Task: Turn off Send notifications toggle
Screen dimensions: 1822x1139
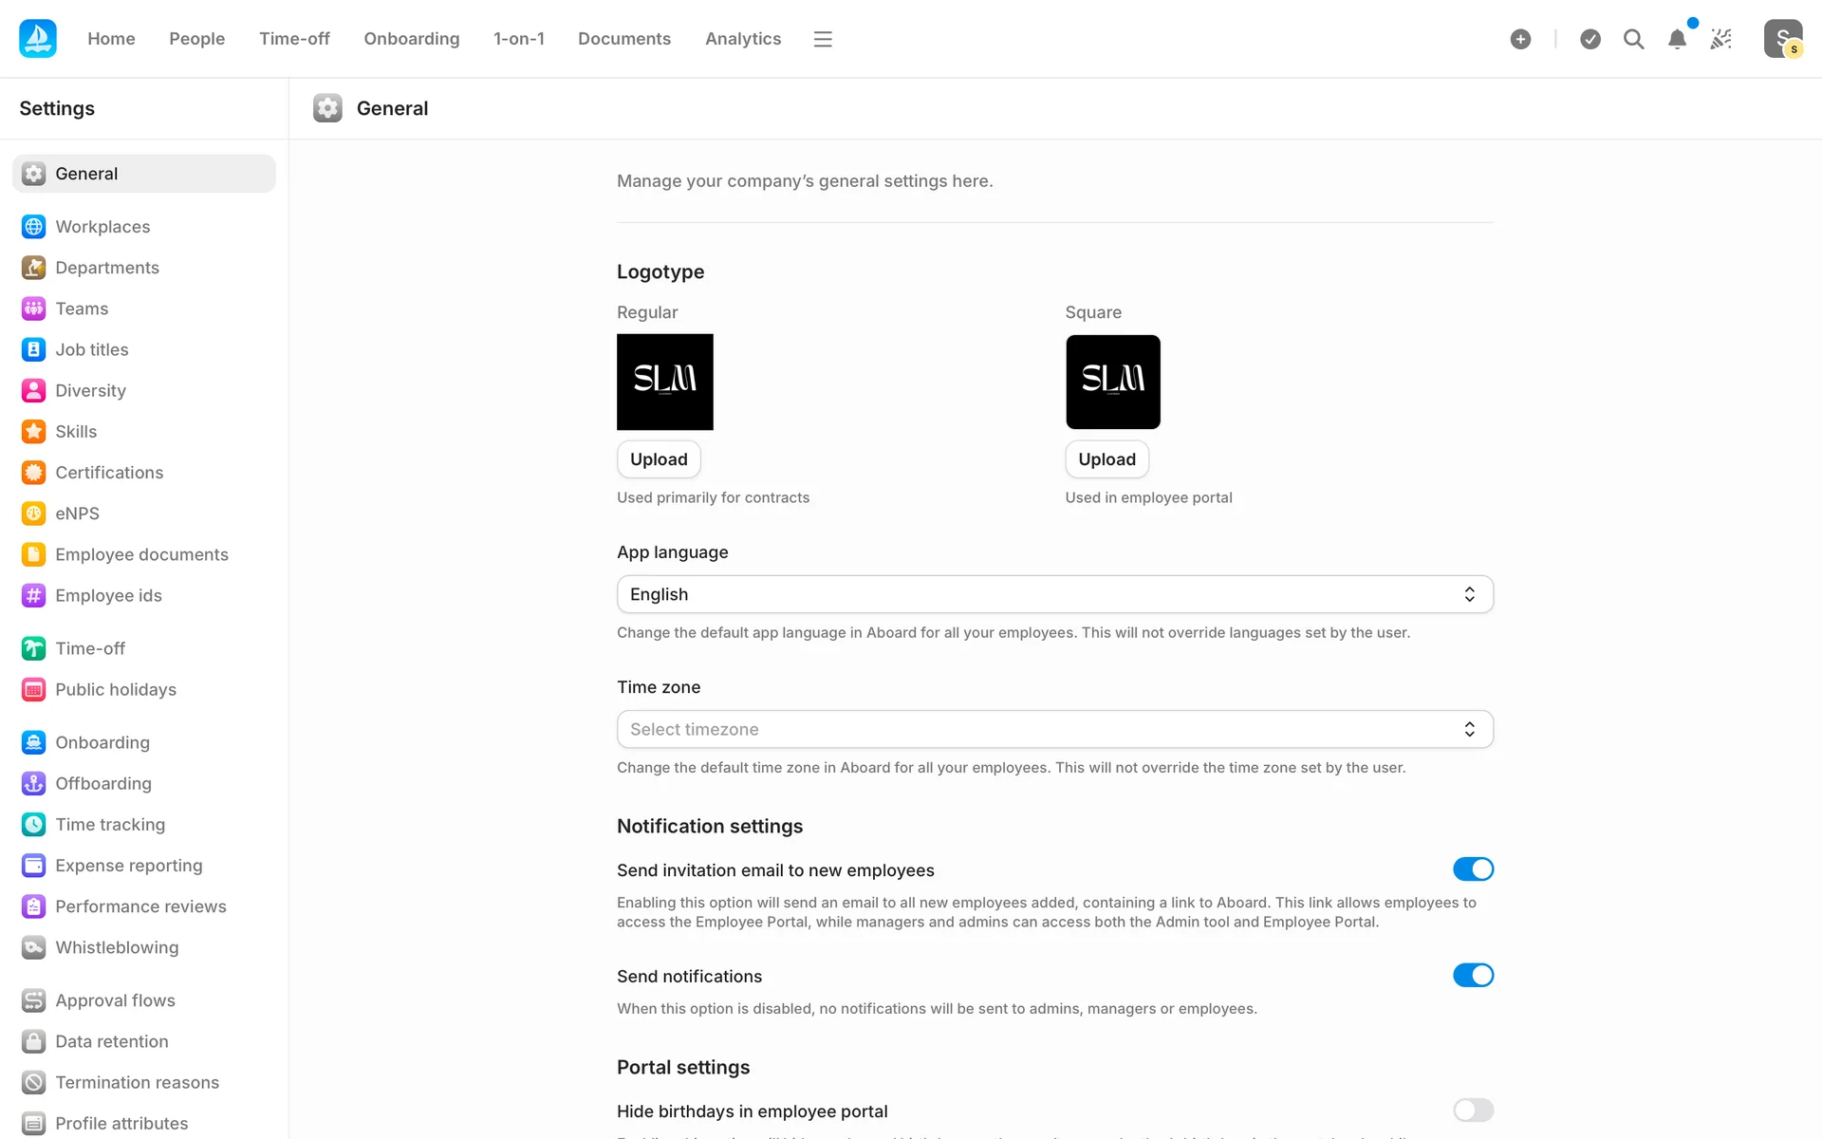Action: pyautogui.click(x=1473, y=976)
